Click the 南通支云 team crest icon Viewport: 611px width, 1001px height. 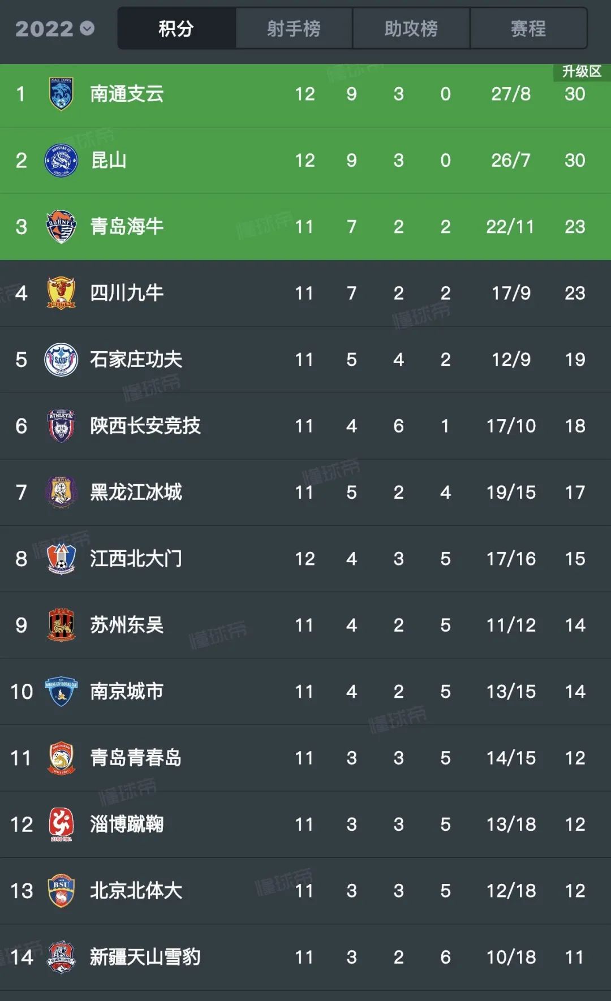[x=61, y=94]
